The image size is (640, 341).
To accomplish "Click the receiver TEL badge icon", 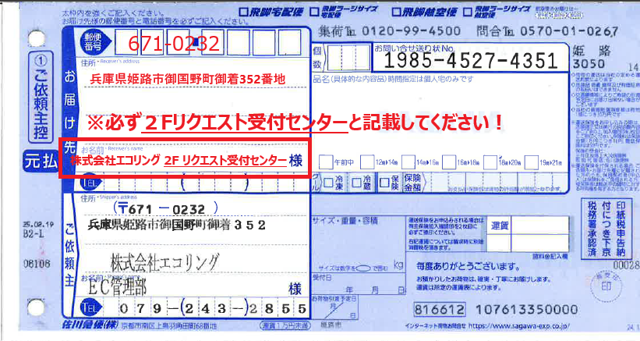I will (x=90, y=184).
